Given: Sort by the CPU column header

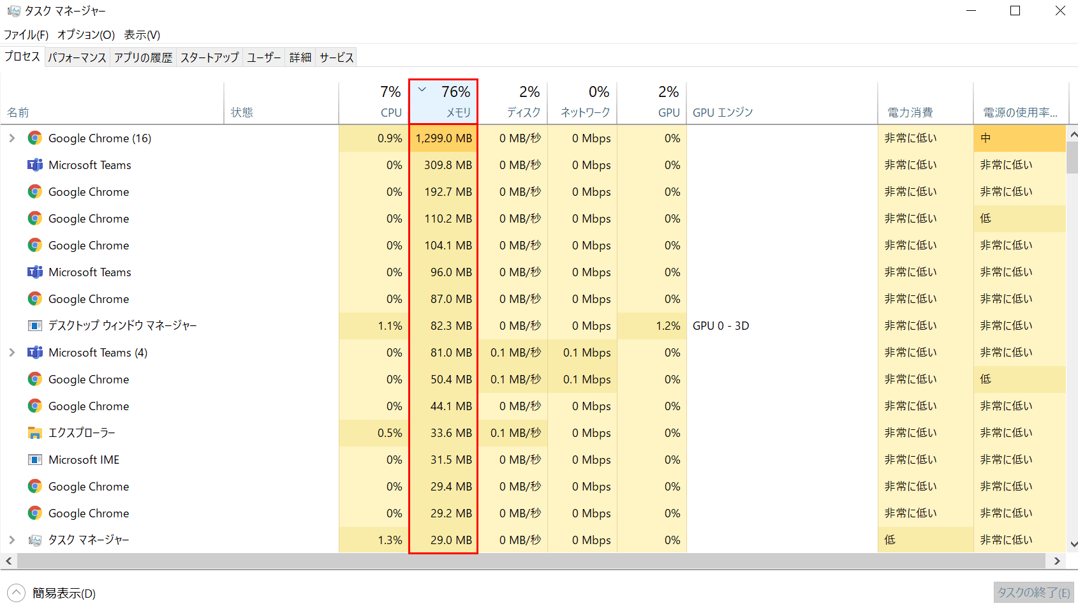Looking at the screenshot, I should [x=374, y=102].
